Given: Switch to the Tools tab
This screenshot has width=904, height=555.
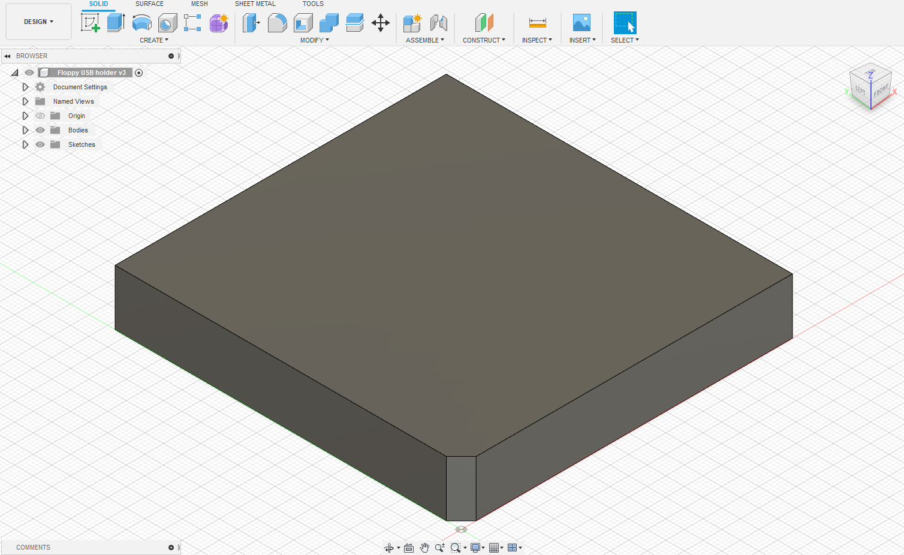Looking at the screenshot, I should tap(313, 4).
